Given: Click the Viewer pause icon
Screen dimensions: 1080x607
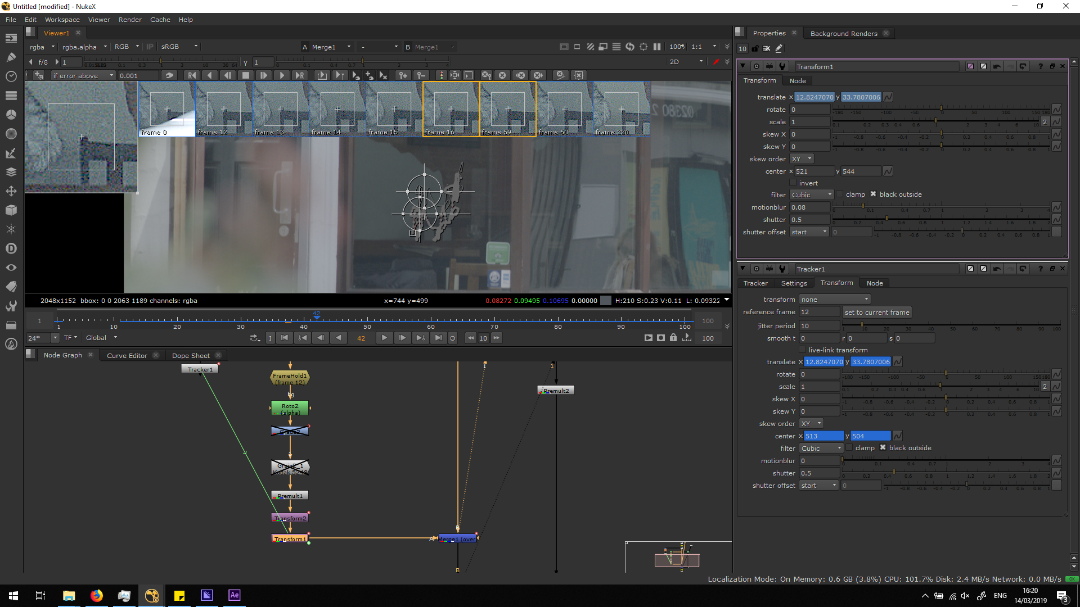Looking at the screenshot, I should [x=657, y=47].
